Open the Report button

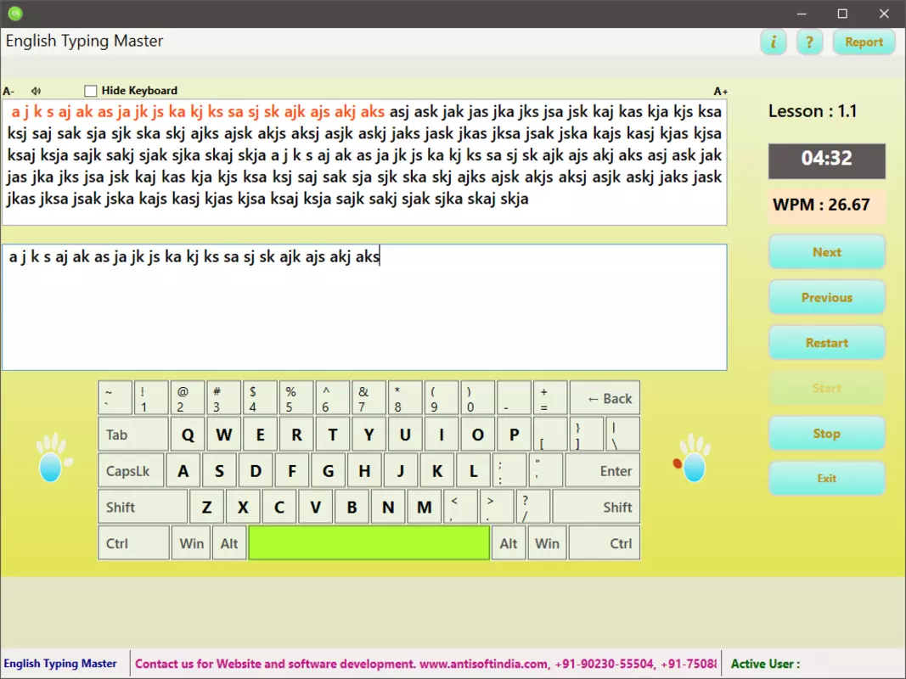pos(864,42)
